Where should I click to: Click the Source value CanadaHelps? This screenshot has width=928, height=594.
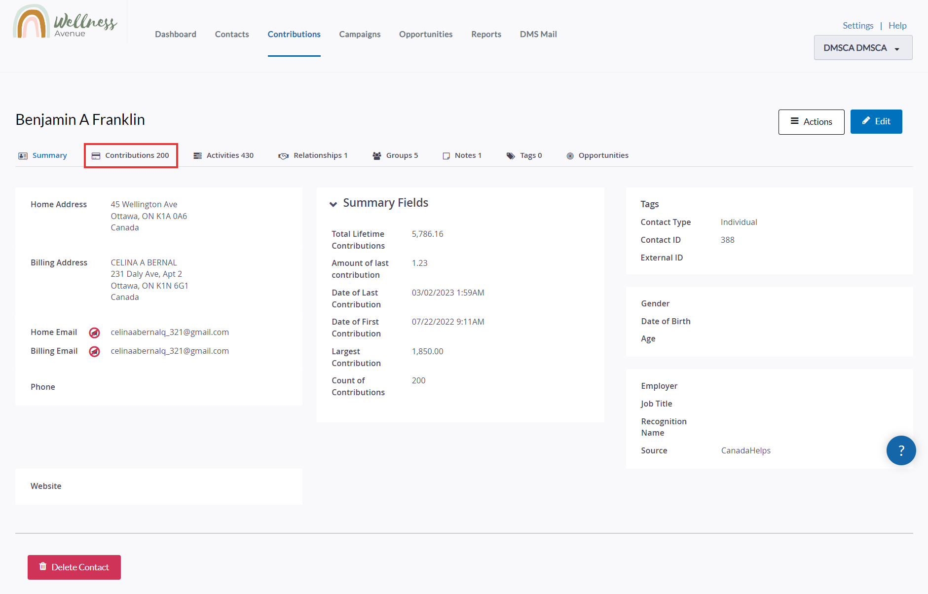click(x=746, y=450)
